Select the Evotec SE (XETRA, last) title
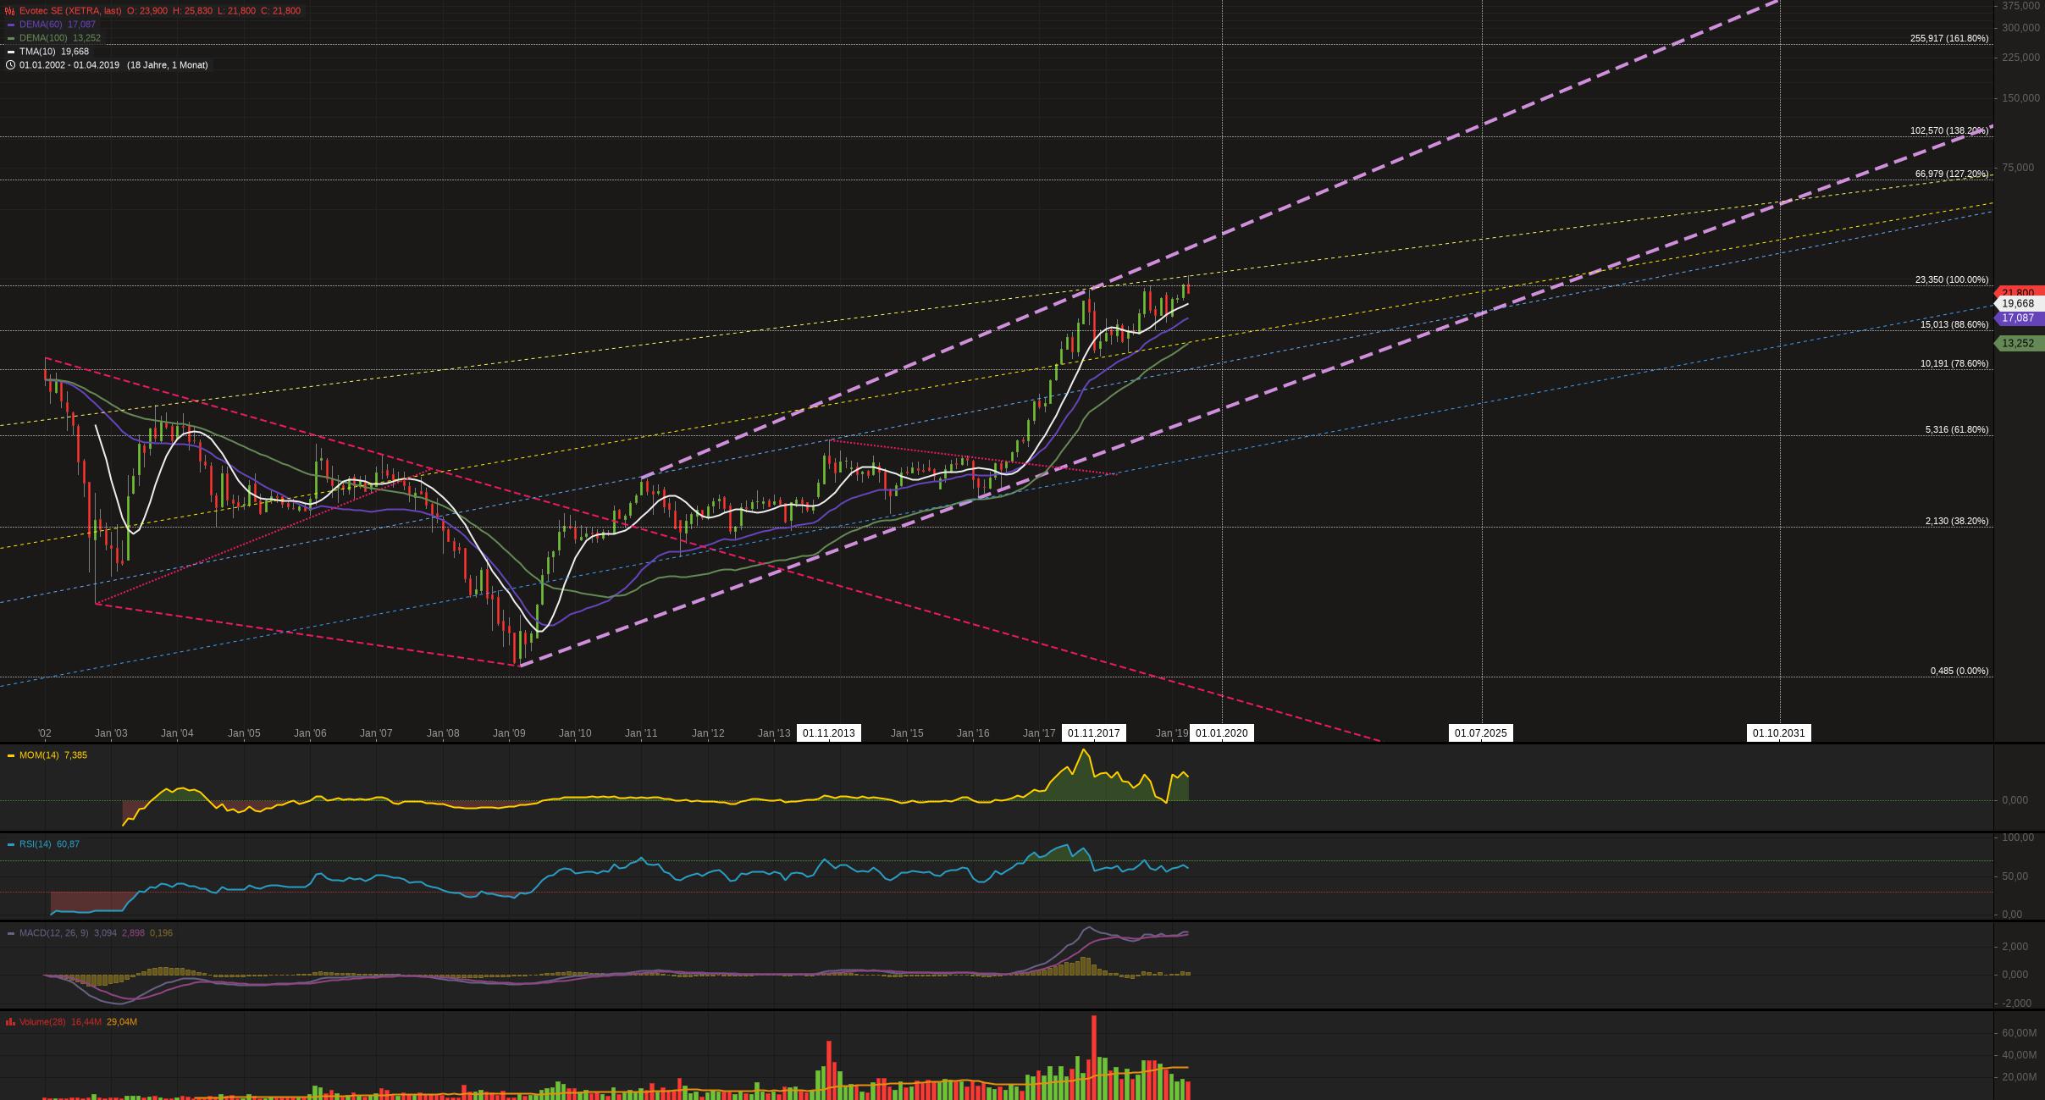Viewport: 2045px width, 1100px height. tap(70, 11)
